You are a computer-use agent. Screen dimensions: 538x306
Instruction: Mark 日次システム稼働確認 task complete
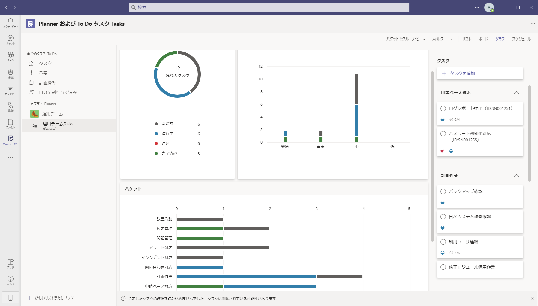pos(443,217)
